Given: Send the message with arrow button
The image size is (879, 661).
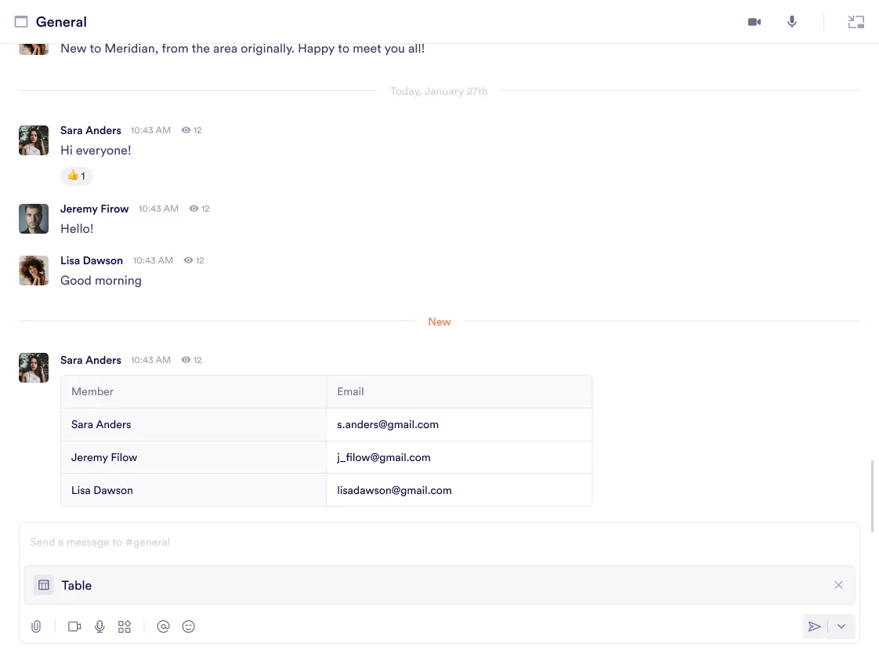Looking at the screenshot, I should point(815,626).
